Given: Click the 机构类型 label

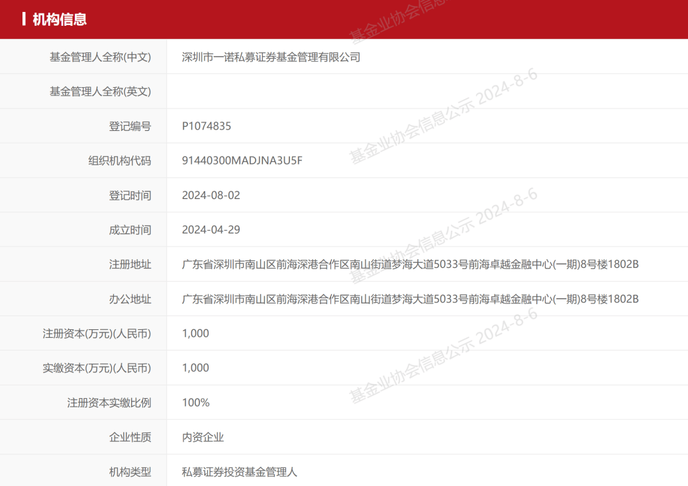Looking at the screenshot, I should pyautogui.click(x=130, y=472).
